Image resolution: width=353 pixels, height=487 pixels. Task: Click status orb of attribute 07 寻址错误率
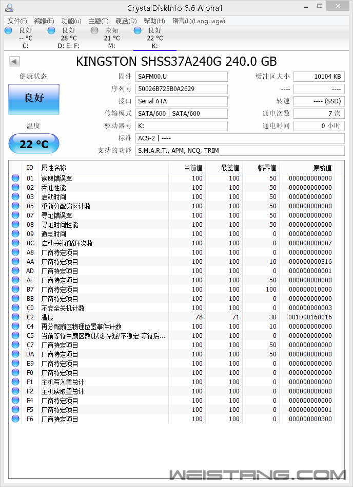(x=15, y=215)
